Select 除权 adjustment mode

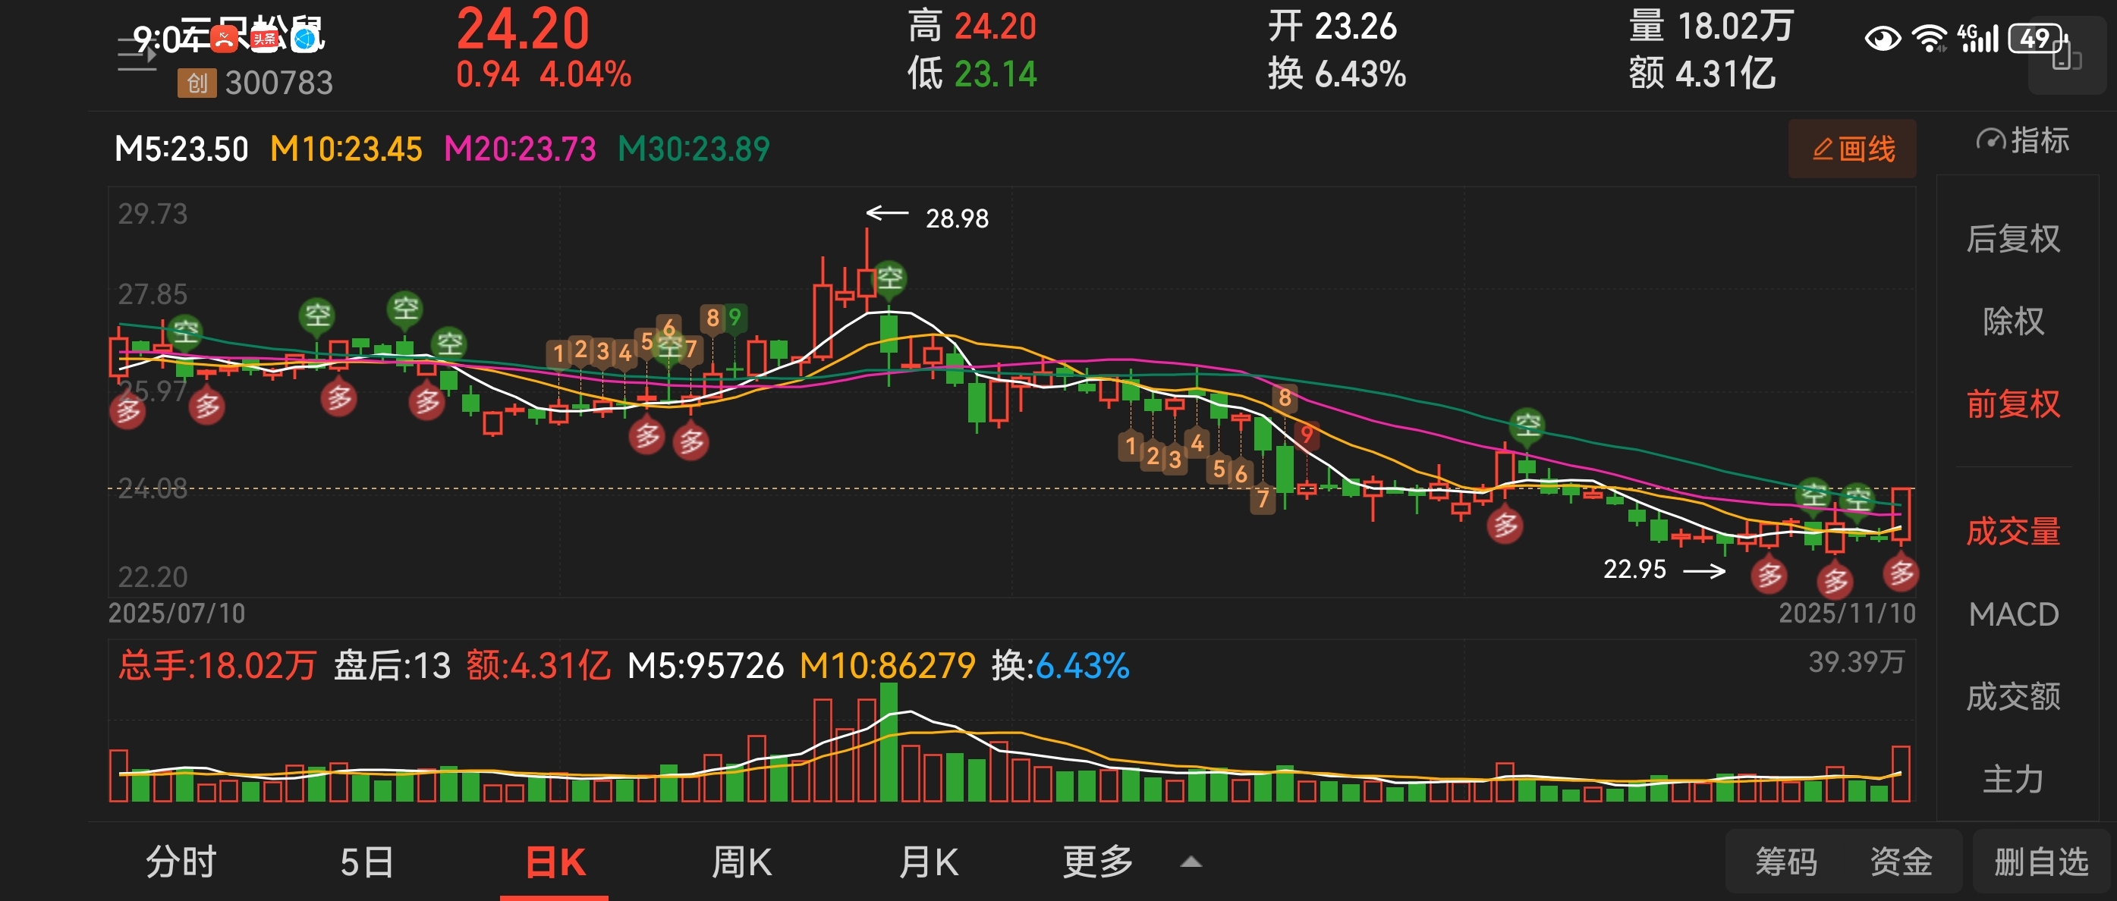click(2012, 321)
